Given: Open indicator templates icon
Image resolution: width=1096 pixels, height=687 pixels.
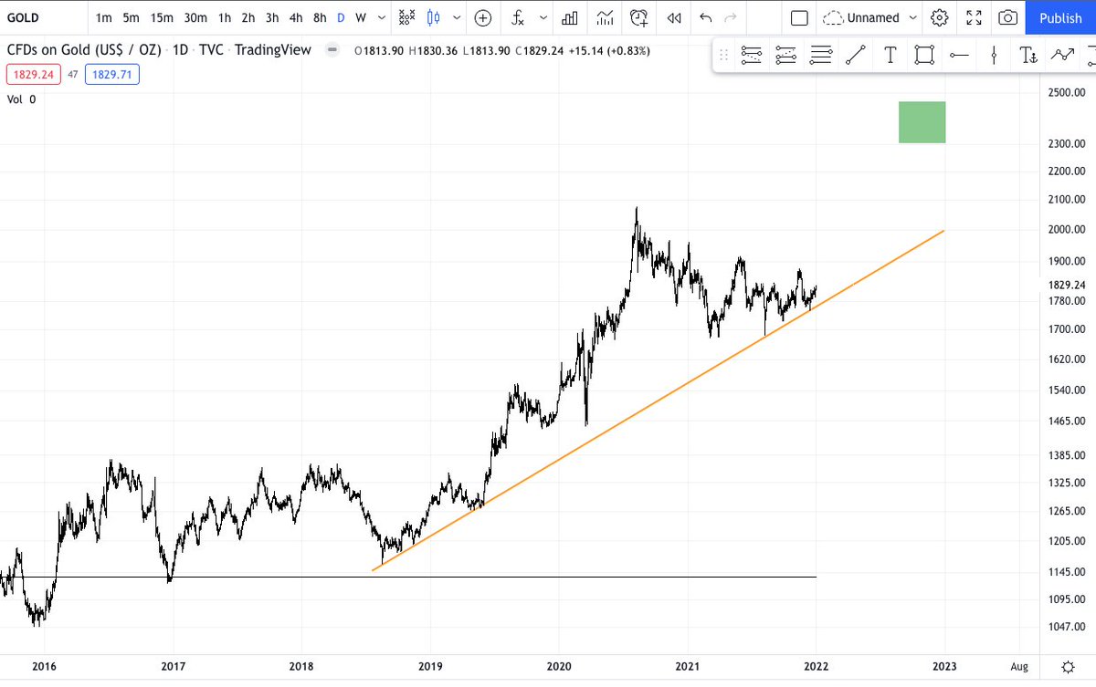Looking at the screenshot, I should (x=605, y=17).
